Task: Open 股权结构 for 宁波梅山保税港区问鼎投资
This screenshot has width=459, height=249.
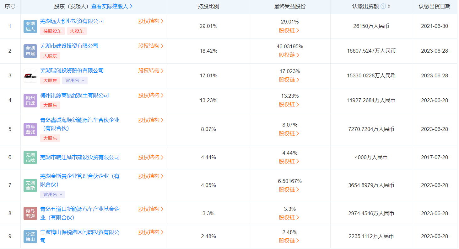Action: point(151,232)
